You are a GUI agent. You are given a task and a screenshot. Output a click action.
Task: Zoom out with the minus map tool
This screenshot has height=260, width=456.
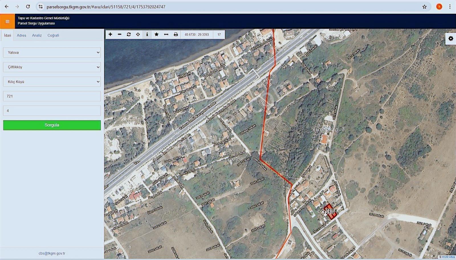pyautogui.click(x=119, y=34)
